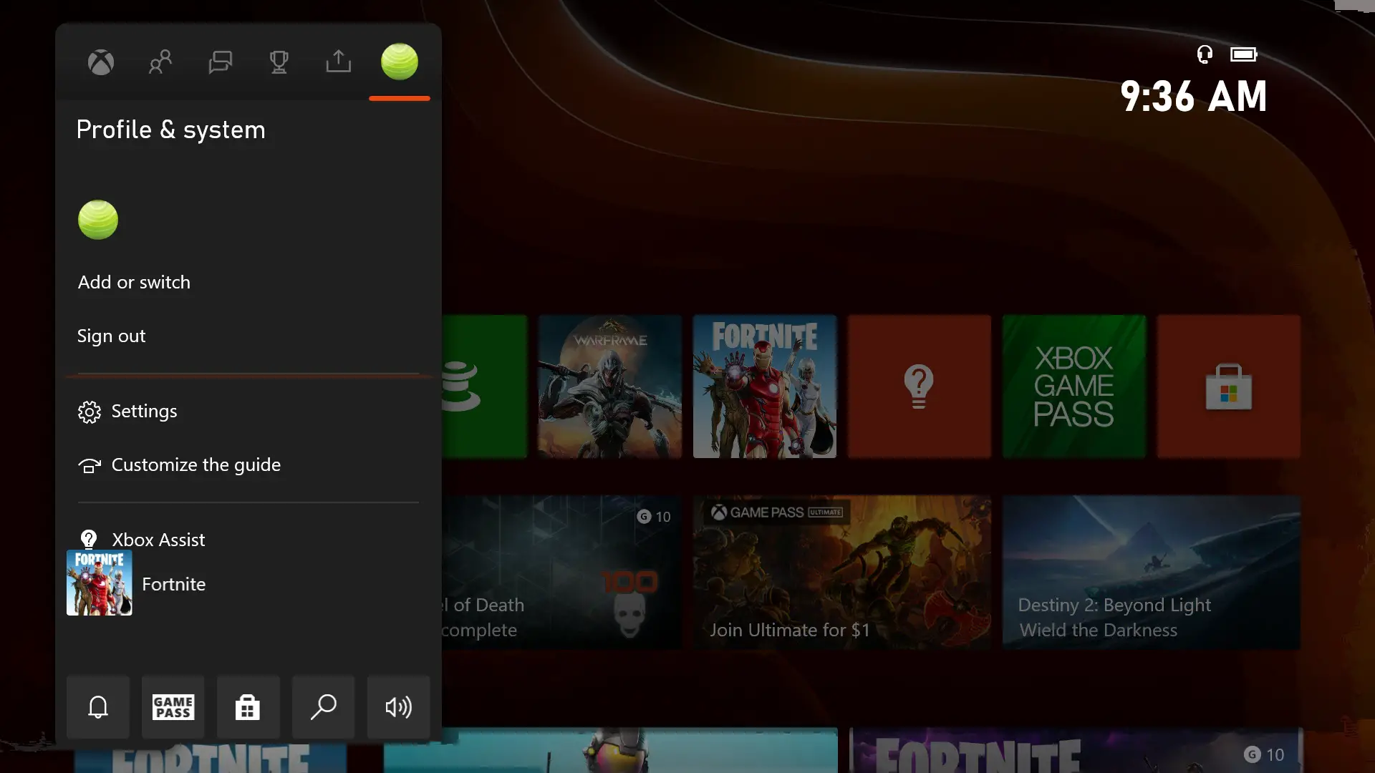Open the Chat messages tab icon

[x=220, y=63]
